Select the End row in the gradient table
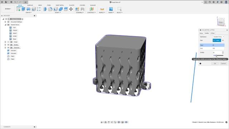The height and width of the screenshot is (129, 229). pos(212,48)
